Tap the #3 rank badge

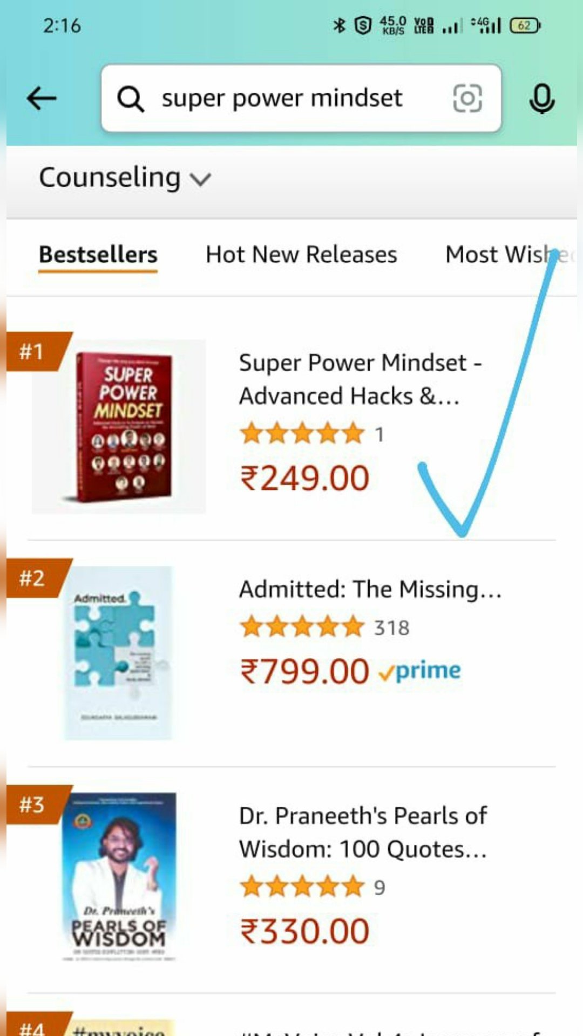32,805
